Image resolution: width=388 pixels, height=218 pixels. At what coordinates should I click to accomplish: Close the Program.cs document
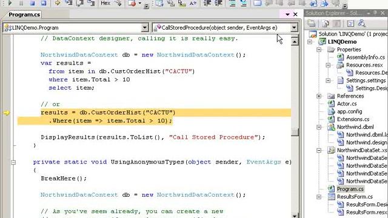(295, 15)
